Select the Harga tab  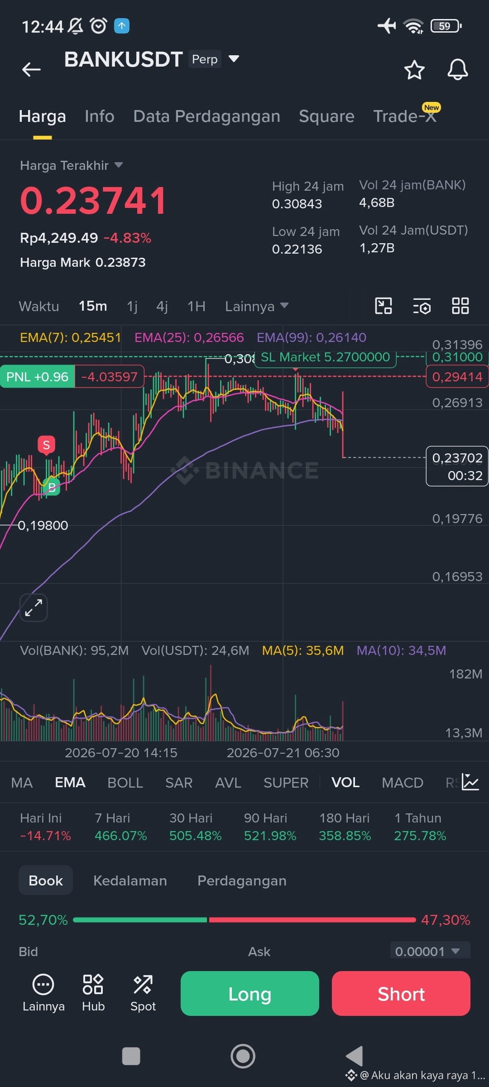click(43, 116)
